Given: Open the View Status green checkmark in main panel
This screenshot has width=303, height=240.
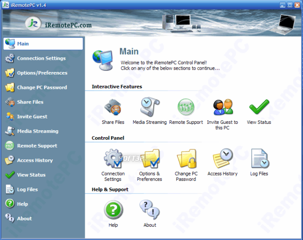Looking at the screenshot, I should coord(259,107).
